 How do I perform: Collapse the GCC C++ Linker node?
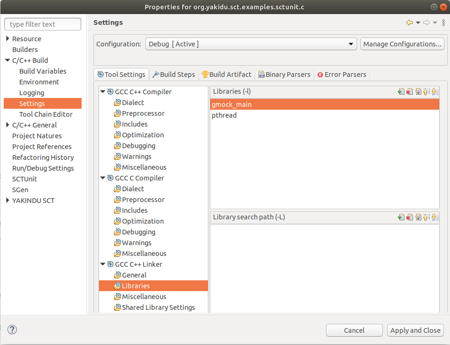(x=103, y=264)
